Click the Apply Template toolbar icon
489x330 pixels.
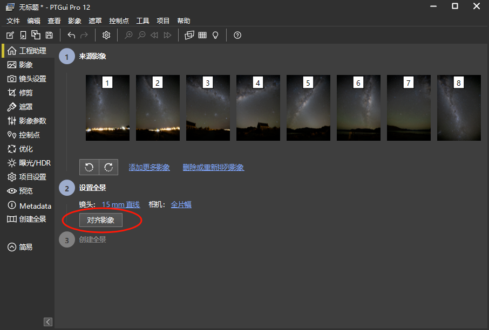pyautogui.click(x=36, y=35)
